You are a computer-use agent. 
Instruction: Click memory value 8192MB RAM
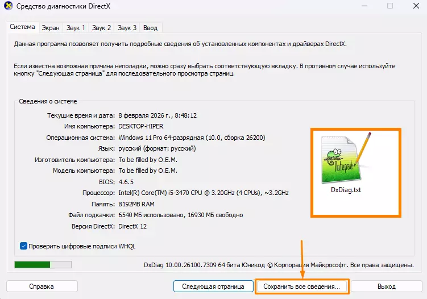tap(136, 204)
